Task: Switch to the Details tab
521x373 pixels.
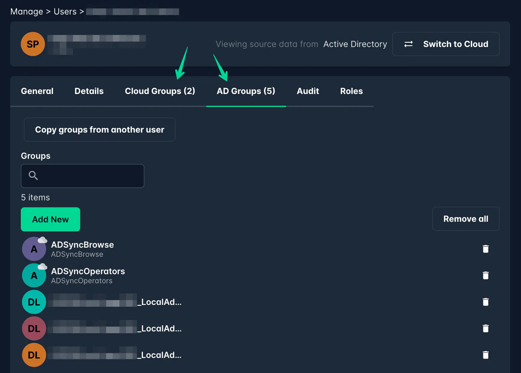Action: tap(89, 91)
